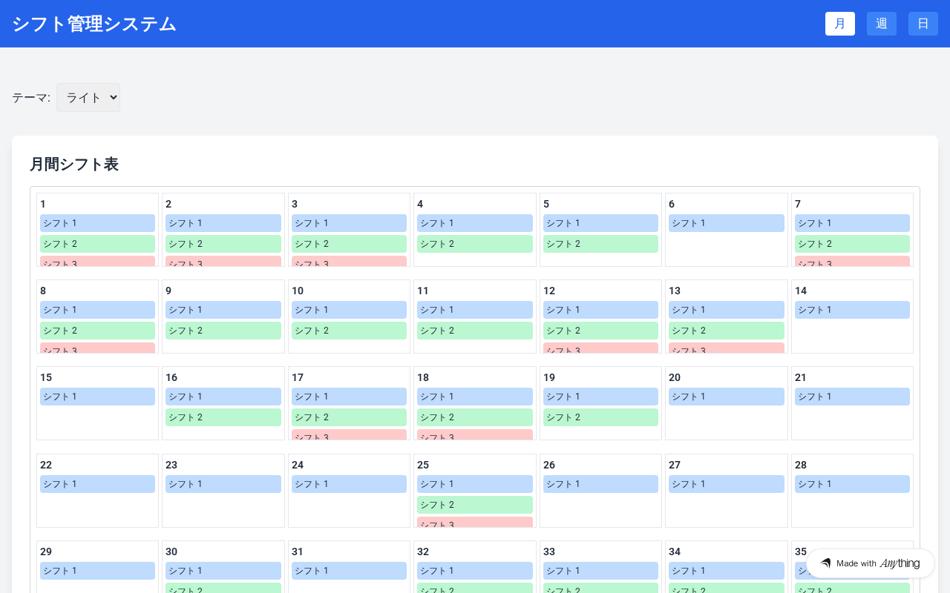950x593 pixels.
Task: Click the day 22 date number
Action: (x=46, y=465)
